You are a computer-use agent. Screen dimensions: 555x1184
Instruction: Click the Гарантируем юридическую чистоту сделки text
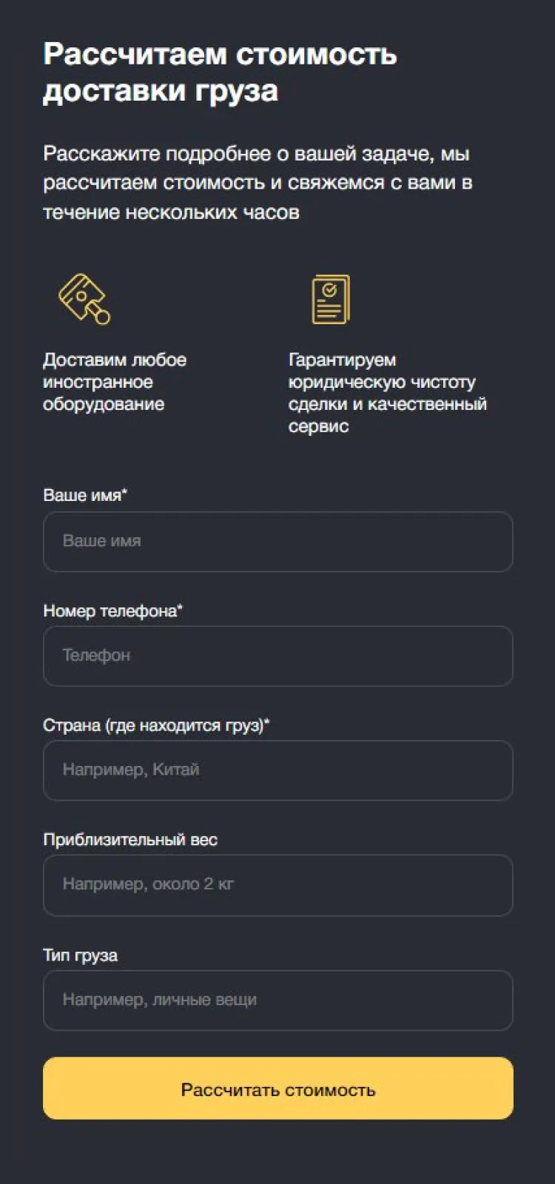tap(387, 393)
